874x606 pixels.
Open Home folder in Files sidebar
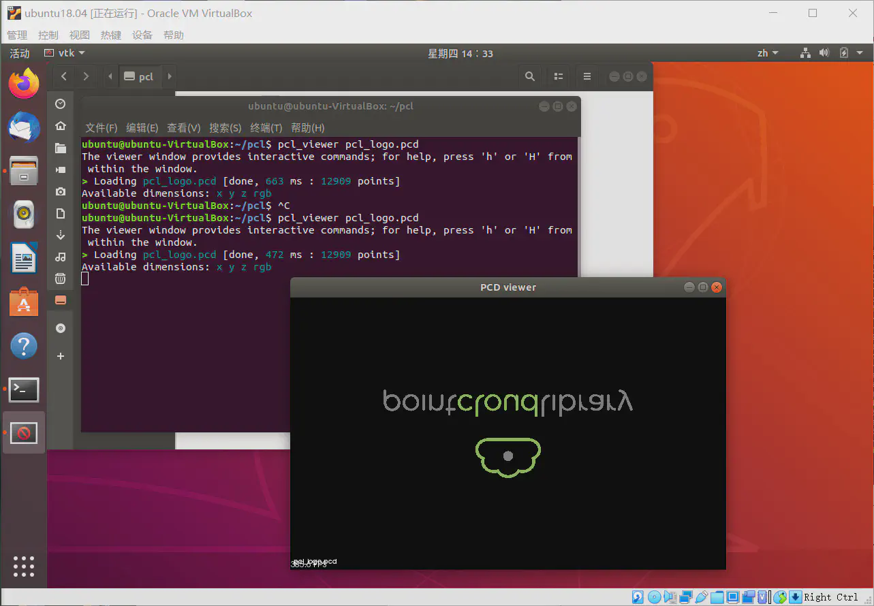(x=61, y=126)
